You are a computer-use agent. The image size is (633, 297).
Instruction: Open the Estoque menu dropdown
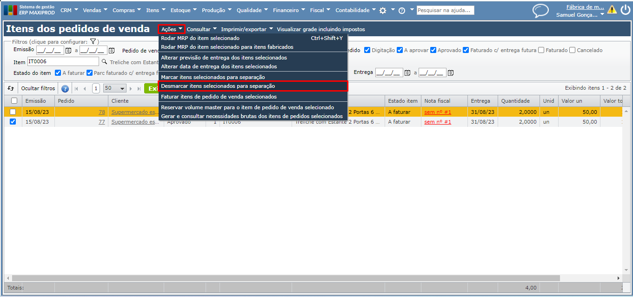[183, 10]
